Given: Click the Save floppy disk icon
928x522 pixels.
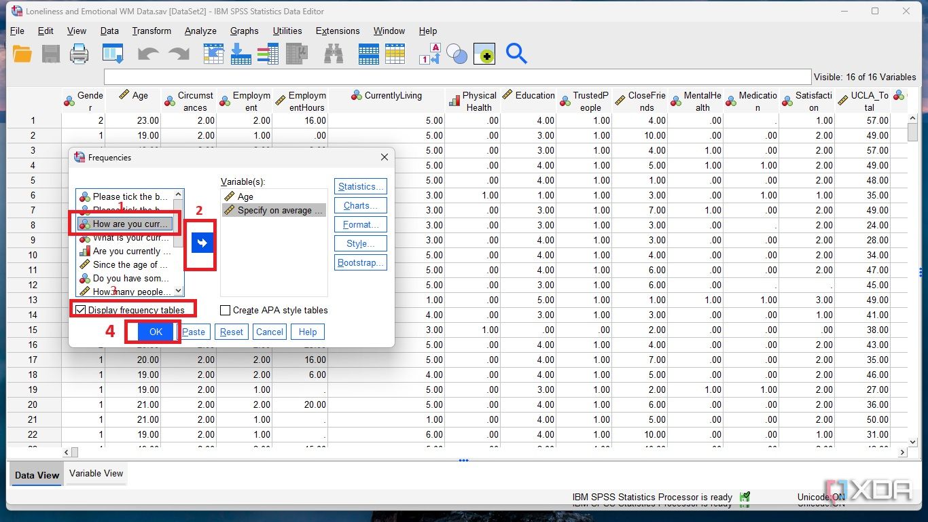Looking at the screenshot, I should 52,54.
